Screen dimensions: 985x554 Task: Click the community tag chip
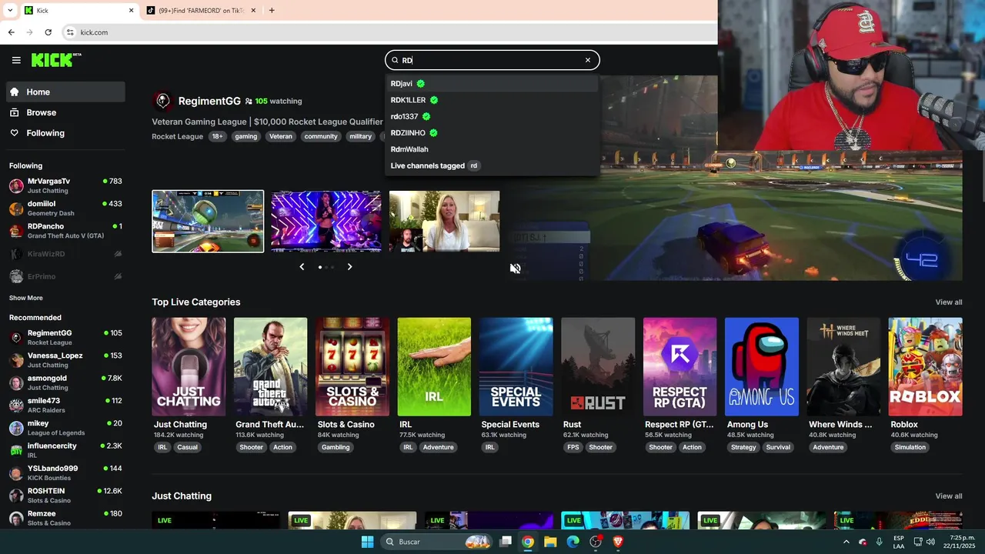[321, 136]
